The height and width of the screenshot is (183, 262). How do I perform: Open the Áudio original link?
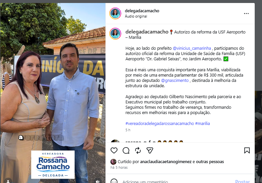click(x=136, y=16)
